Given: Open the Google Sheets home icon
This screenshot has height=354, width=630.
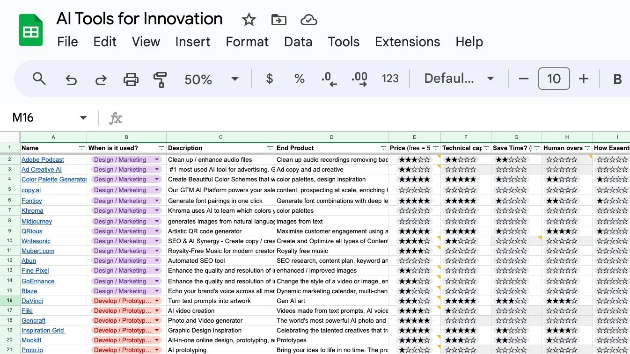Looking at the screenshot, I should (x=31, y=30).
